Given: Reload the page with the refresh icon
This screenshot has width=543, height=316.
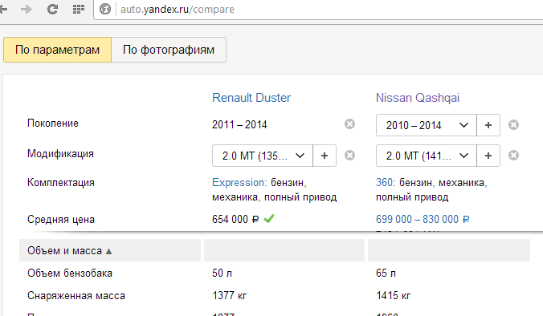Looking at the screenshot, I should (x=52, y=9).
